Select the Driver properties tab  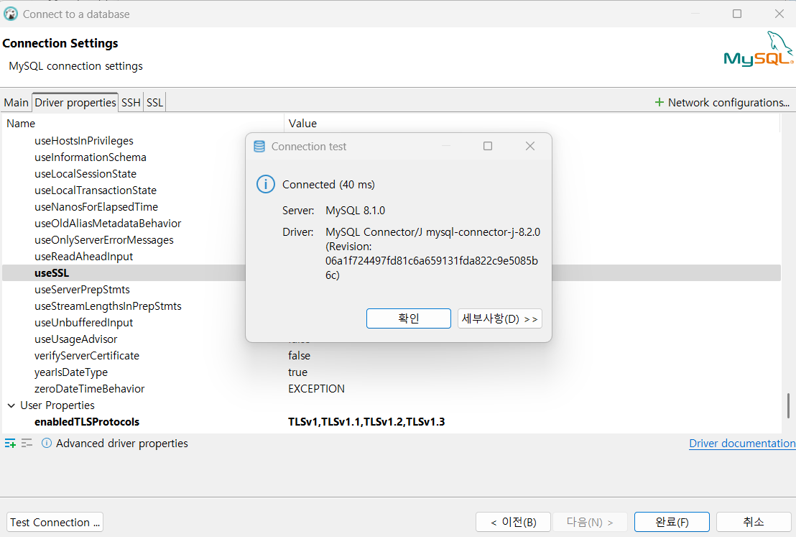click(75, 102)
